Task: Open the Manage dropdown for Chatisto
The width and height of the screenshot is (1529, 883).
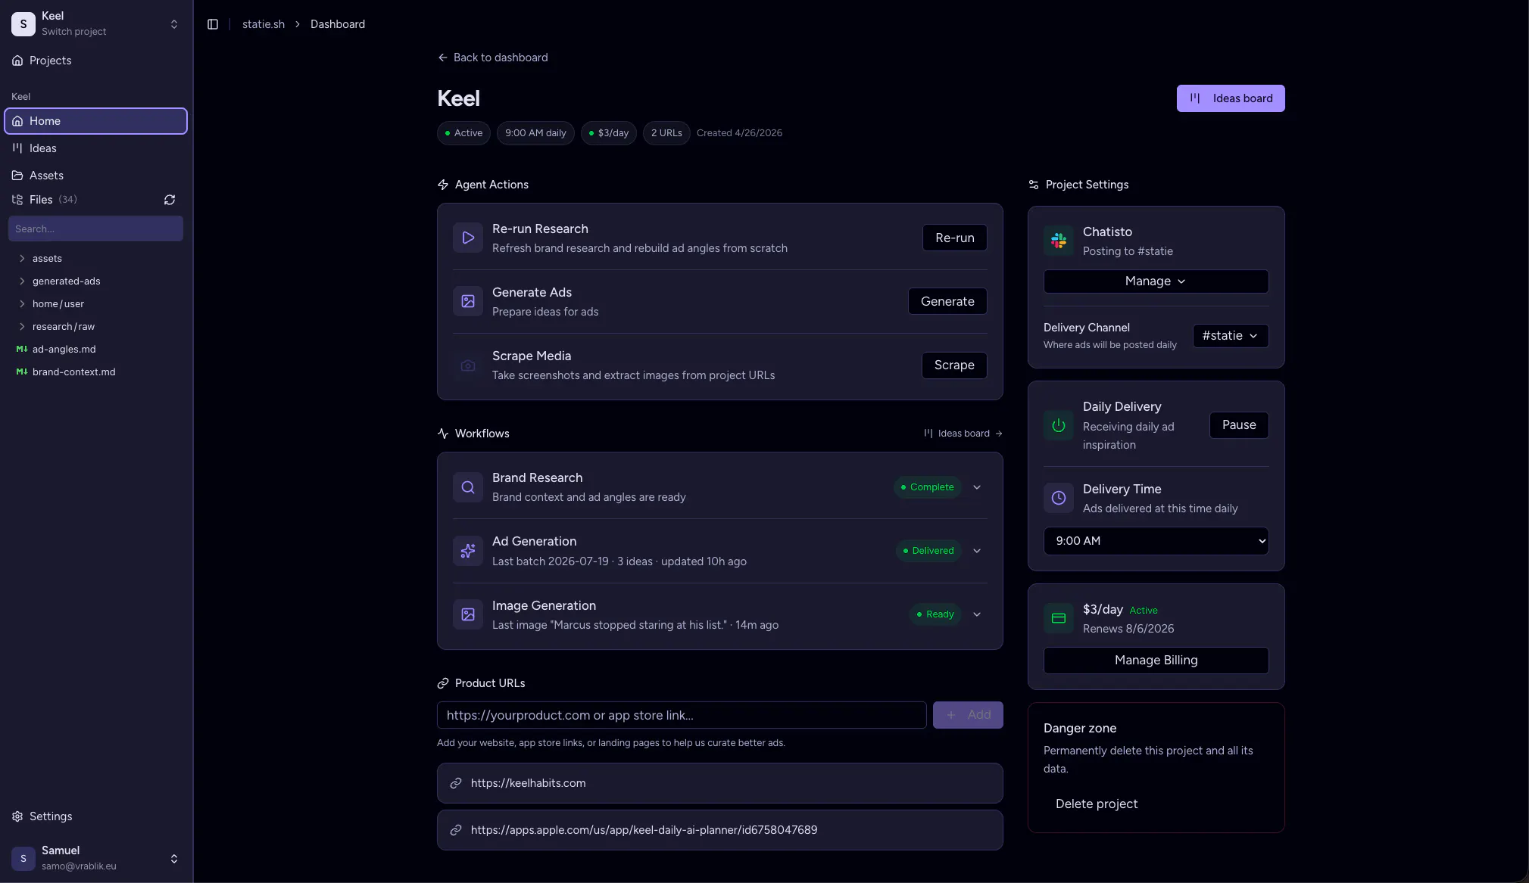Action: pyautogui.click(x=1156, y=281)
